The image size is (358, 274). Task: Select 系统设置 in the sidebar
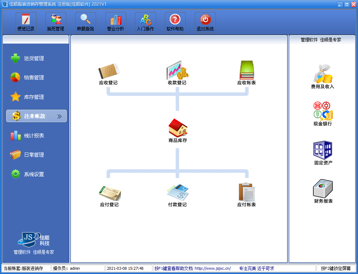pos(27,174)
